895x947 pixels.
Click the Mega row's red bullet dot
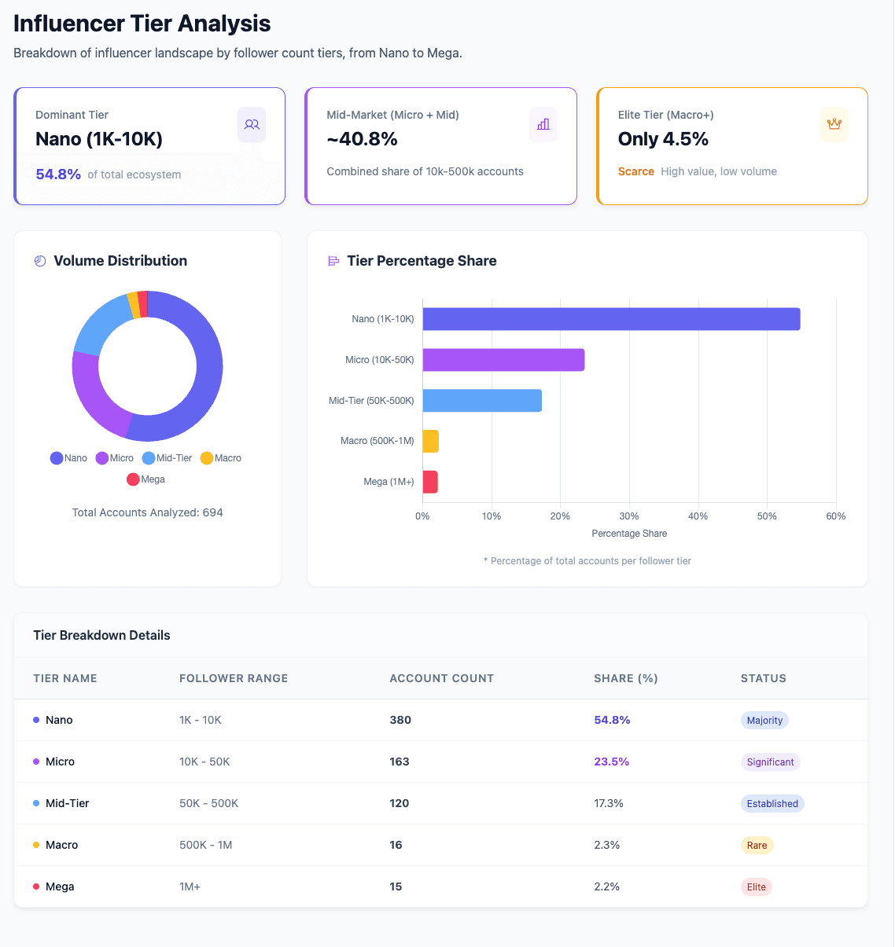tap(36, 886)
